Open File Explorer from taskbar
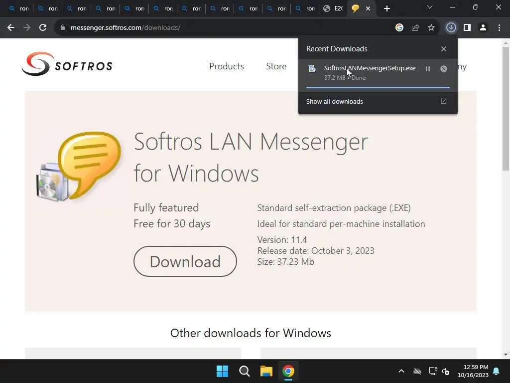This screenshot has height=383, width=510. pyautogui.click(x=266, y=371)
